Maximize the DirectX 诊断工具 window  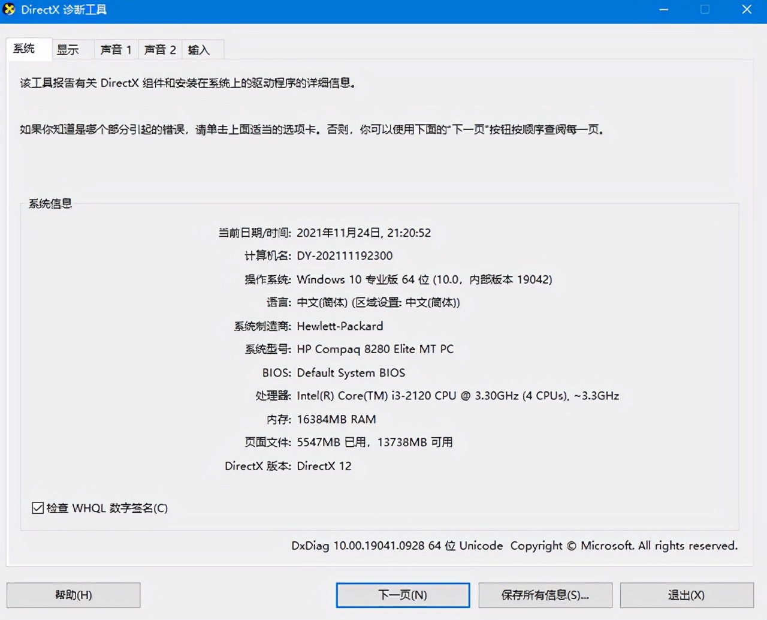pos(705,10)
